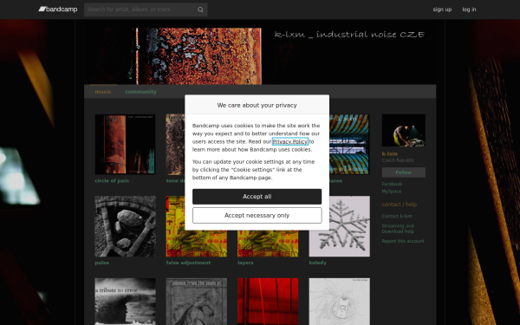The width and height of the screenshot is (520, 325).
Task: Open the Facebook link
Action: 392,184
